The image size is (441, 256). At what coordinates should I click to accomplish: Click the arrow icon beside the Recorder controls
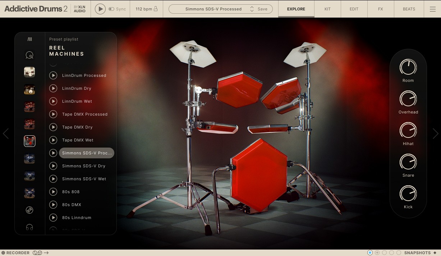pos(46,253)
